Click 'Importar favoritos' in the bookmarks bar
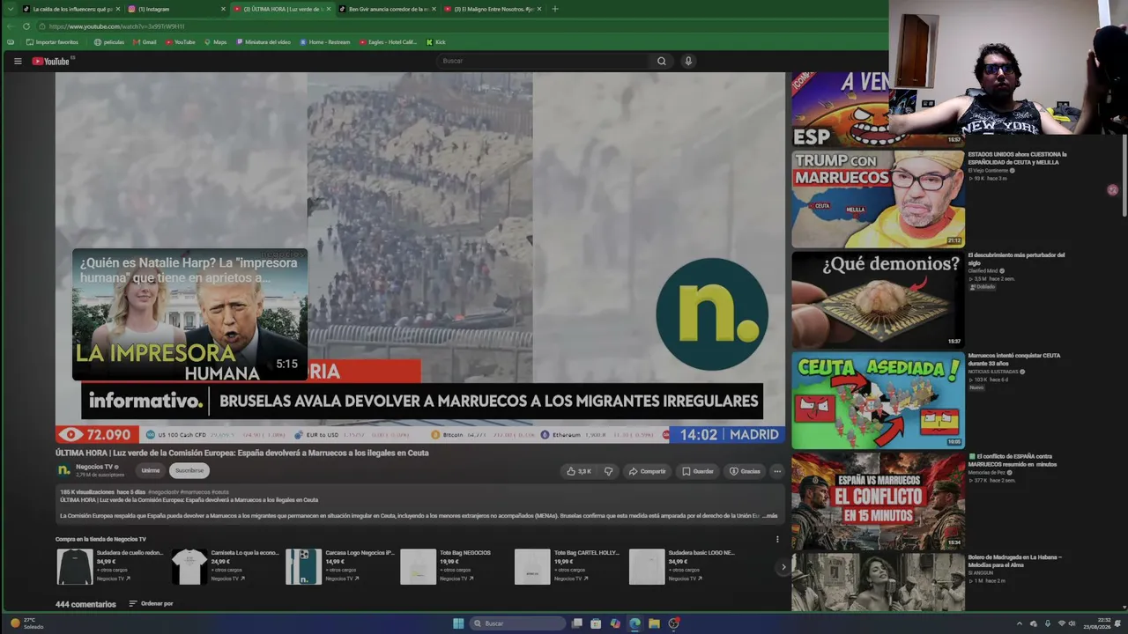 pyautogui.click(x=52, y=42)
